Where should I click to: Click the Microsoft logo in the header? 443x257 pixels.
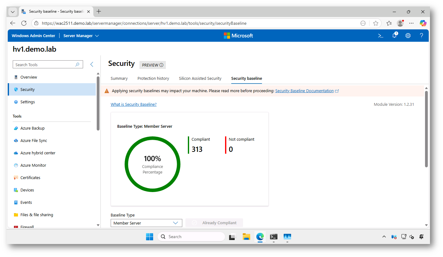[238, 36]
